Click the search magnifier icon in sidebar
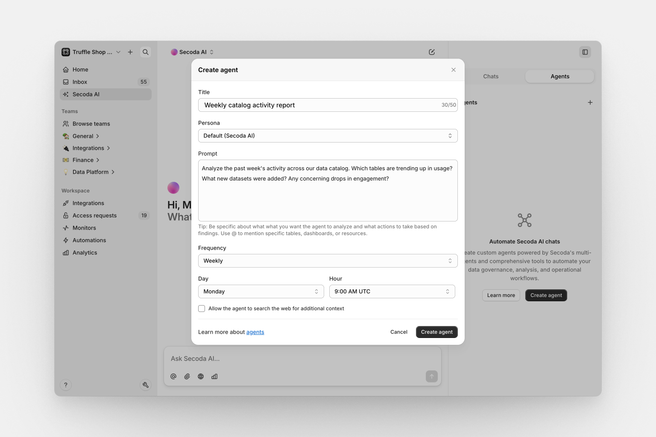 coord(146,52)
